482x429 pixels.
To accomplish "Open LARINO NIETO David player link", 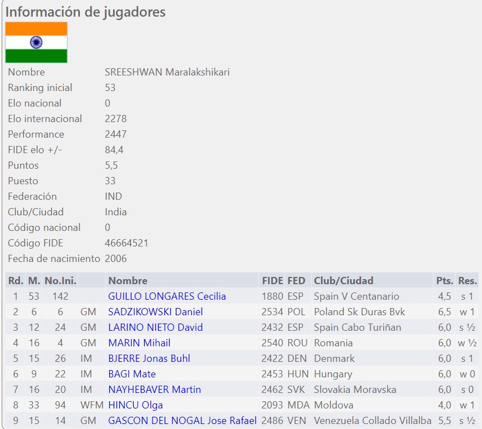I will tap(155, 327).
